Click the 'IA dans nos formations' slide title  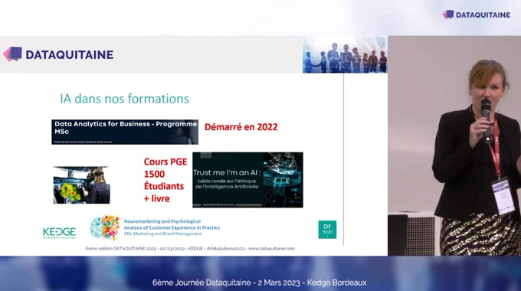pos(124,99)
